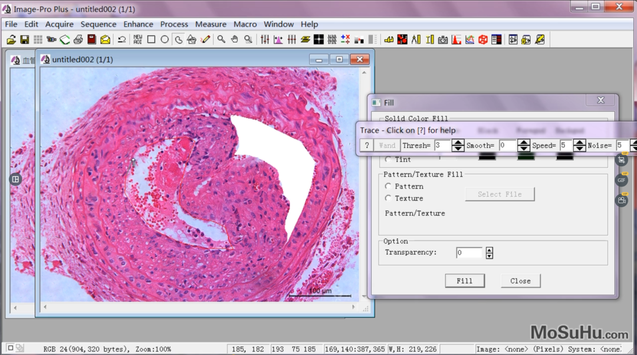Decrease Smooth value with down arrow
Screen dimensions: 637x355
tap(524, 148)
